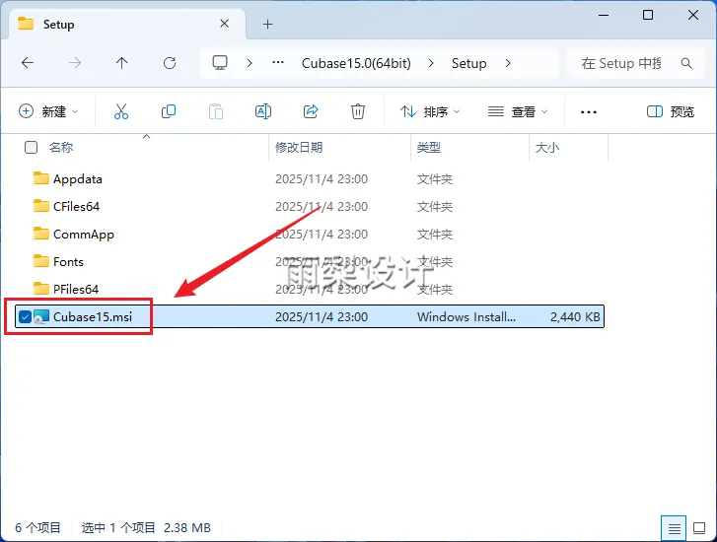The image size is (717, 542).
Task: Switch to large icons view in status bar
Action: 699,529
